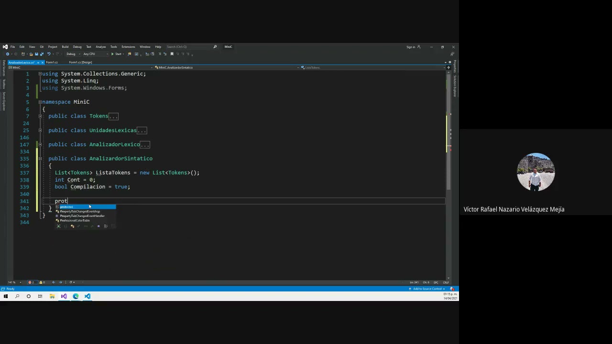
Task: Click the Task View taskbar icon
Action: pyautogui.click(x=40, y=296)
